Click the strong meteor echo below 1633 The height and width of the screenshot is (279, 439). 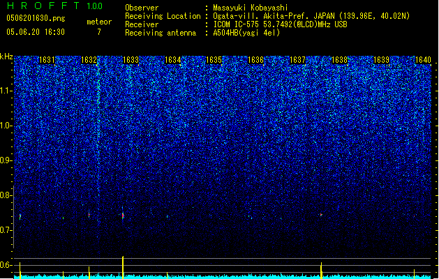123,216
